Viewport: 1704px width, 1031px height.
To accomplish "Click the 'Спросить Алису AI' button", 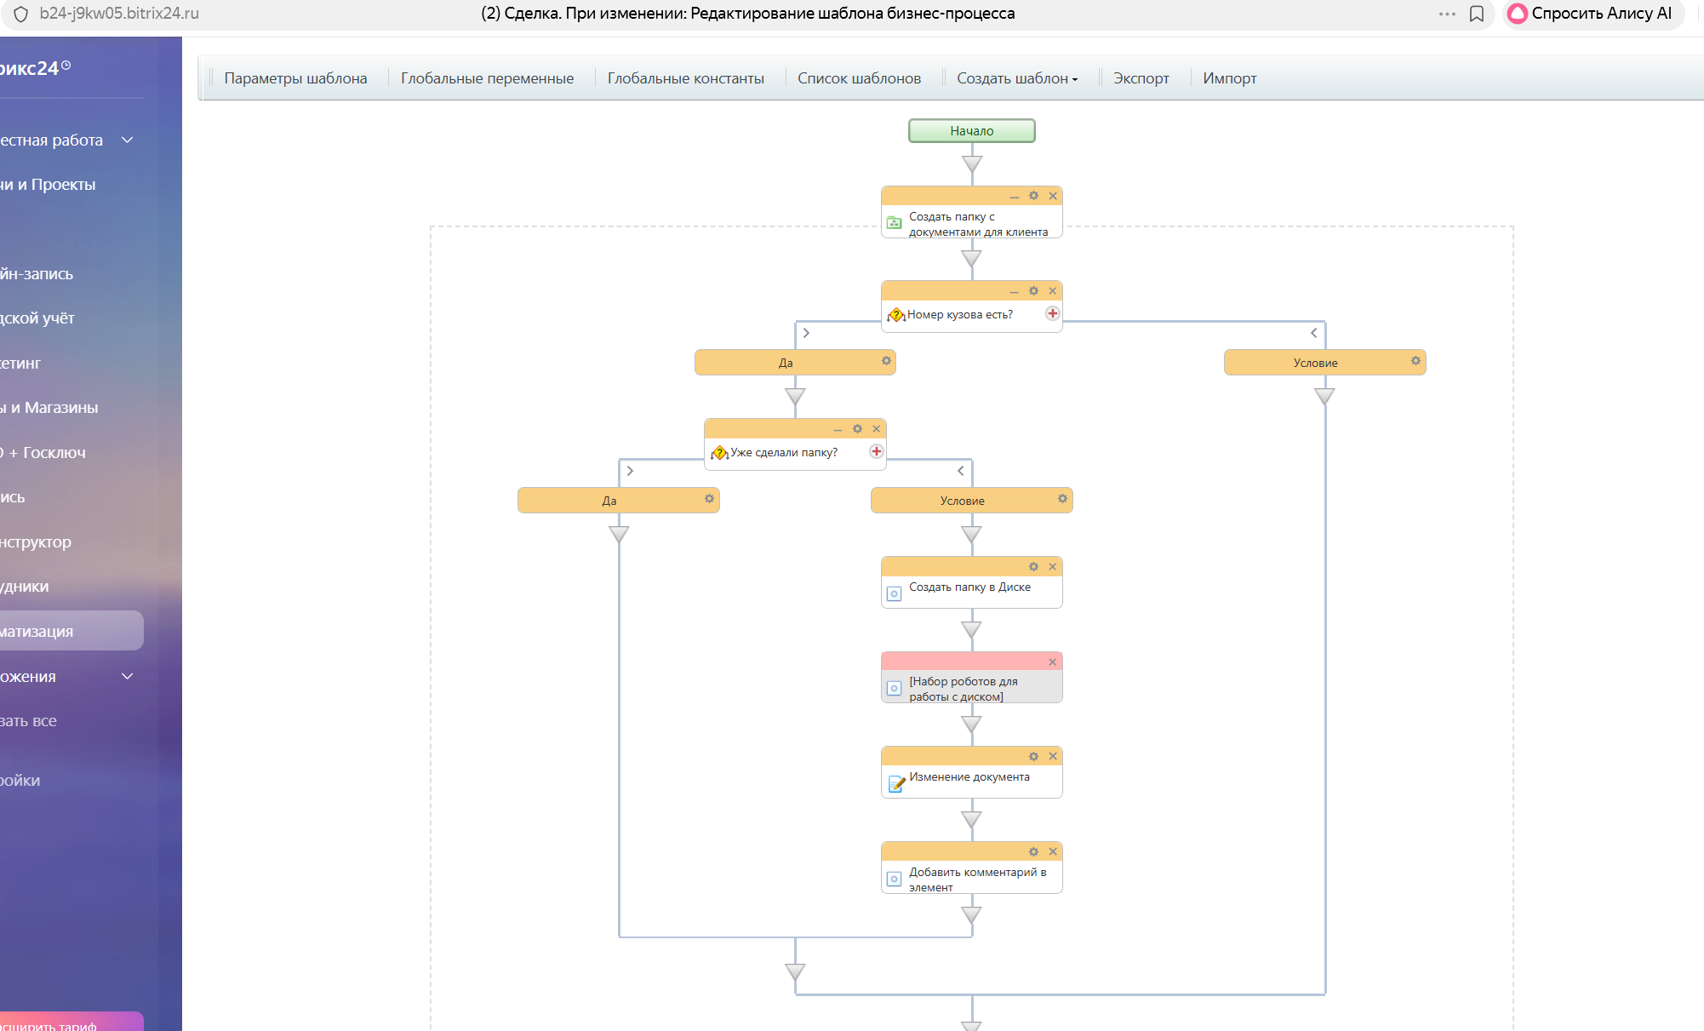I will [1590, 14].
